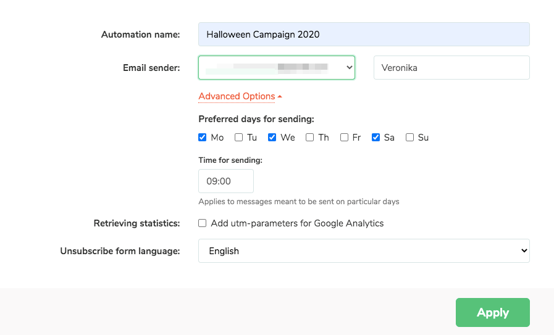Check the Th day checkbox
Screen dimensions: 554x335
[309, 138]
